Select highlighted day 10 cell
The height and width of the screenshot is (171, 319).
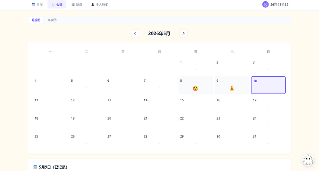point(268,85)
